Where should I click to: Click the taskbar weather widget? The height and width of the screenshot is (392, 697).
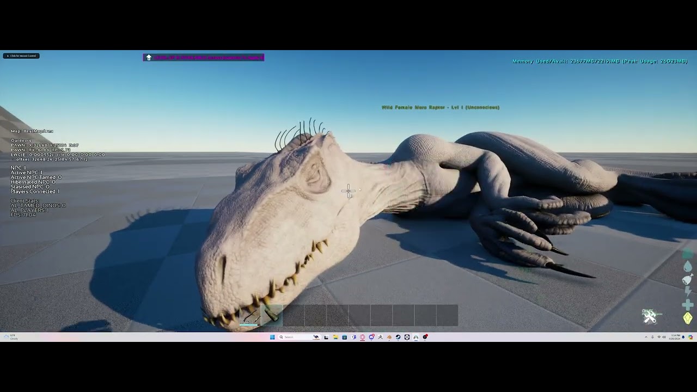click(x=11, y=337)
